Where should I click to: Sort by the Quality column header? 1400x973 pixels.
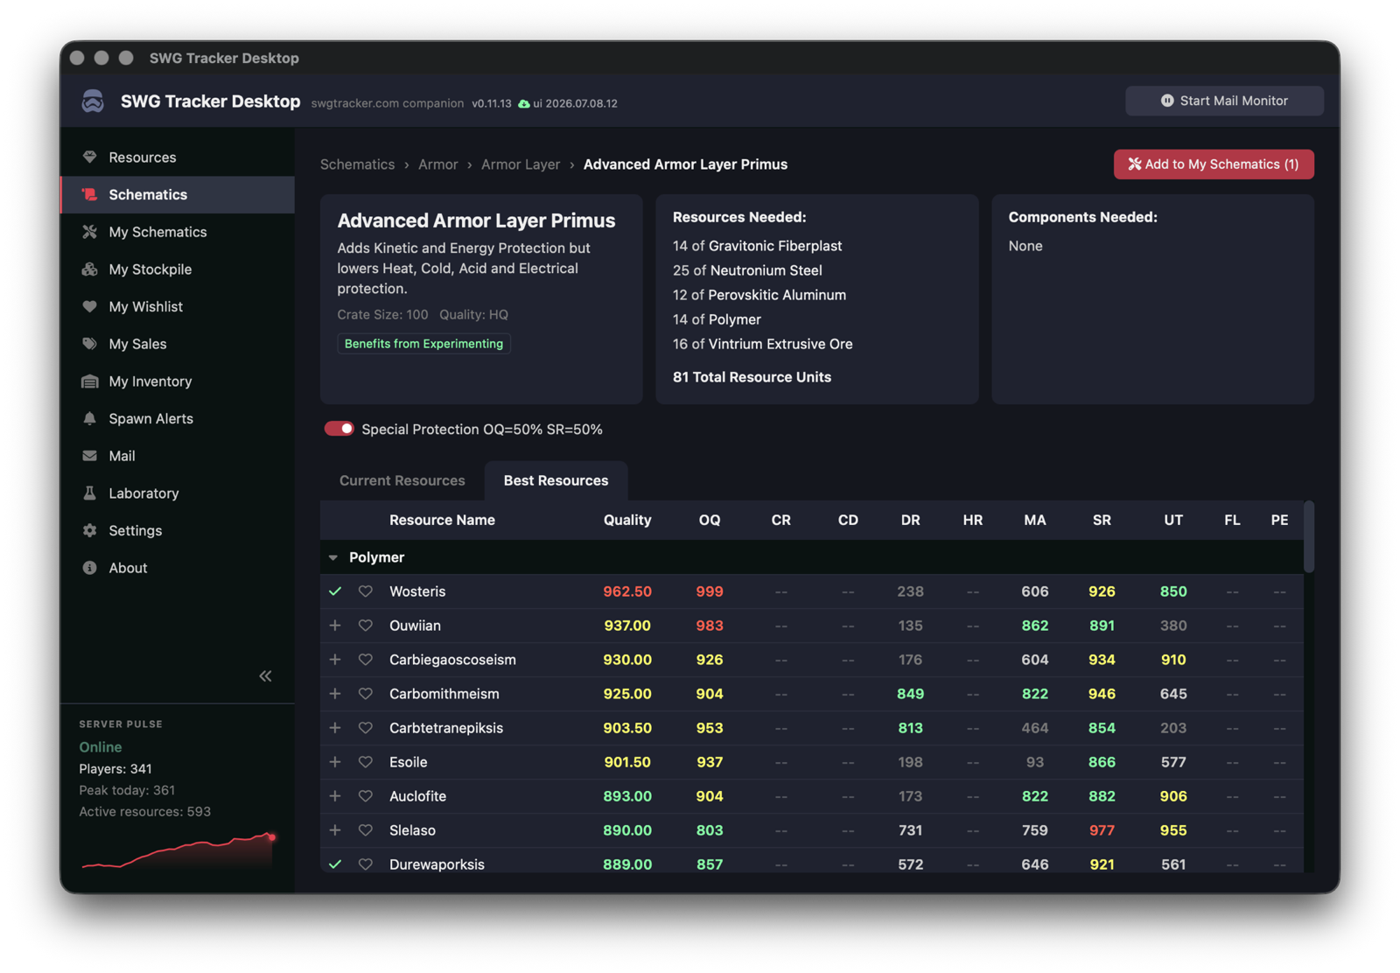627,520
